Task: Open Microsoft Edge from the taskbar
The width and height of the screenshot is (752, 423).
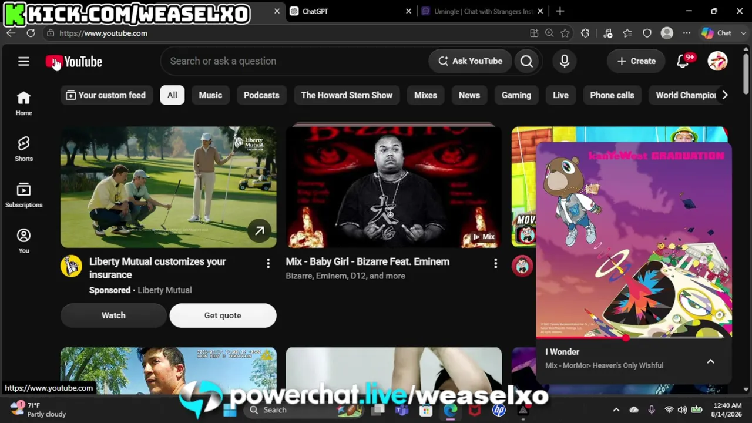Action: pos(450,410)
